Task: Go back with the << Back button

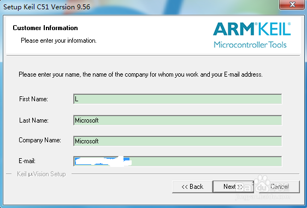Action: pyautogui.click(x=192, y=187)
